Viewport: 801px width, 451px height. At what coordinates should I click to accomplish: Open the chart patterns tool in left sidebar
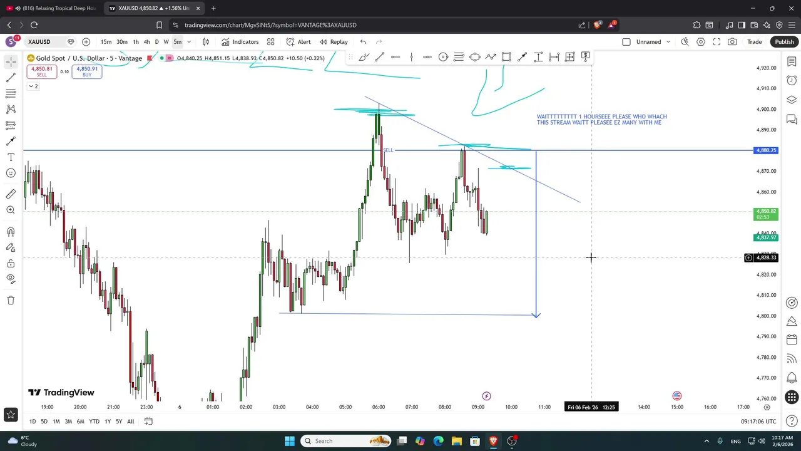pyautogui.click(x=11, y=109)
